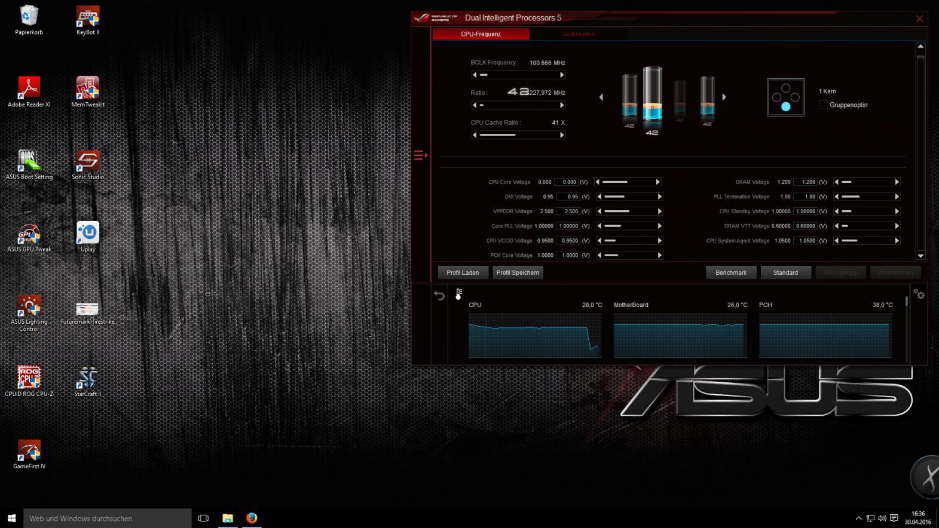Viewport: 939px width, 528px height.
Task: Switch to the CPU-Frequenz tab
Action: tap(481, 34)
